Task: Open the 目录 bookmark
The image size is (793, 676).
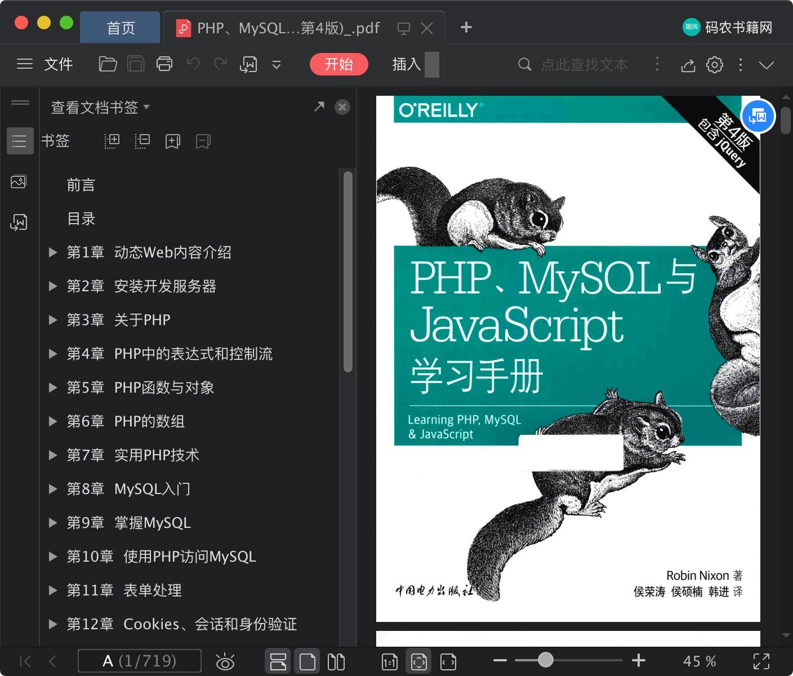Action: point(81,219)
